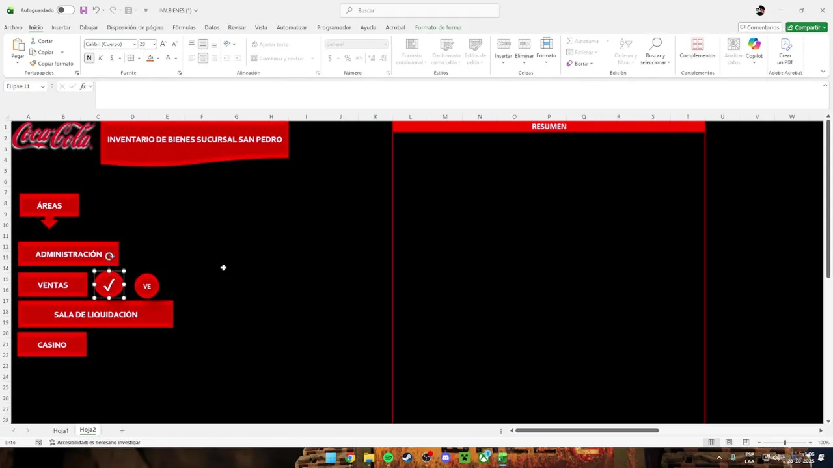
Task: Toggle middle vertical alignment
Action: 202,44
